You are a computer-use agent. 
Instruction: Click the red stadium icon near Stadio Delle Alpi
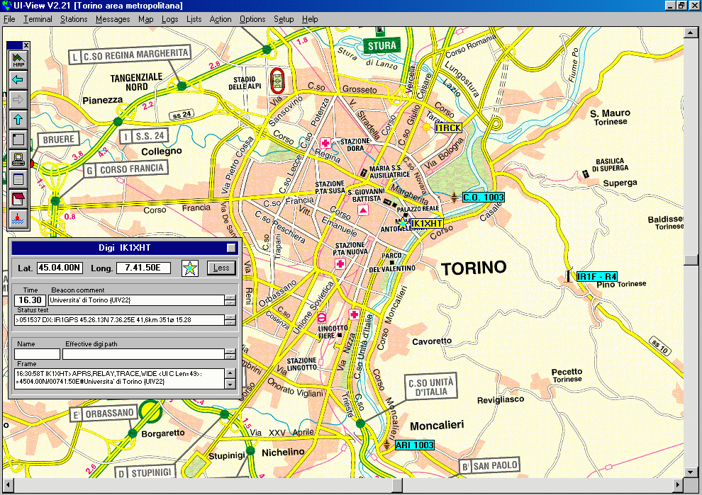pos(277,81)
